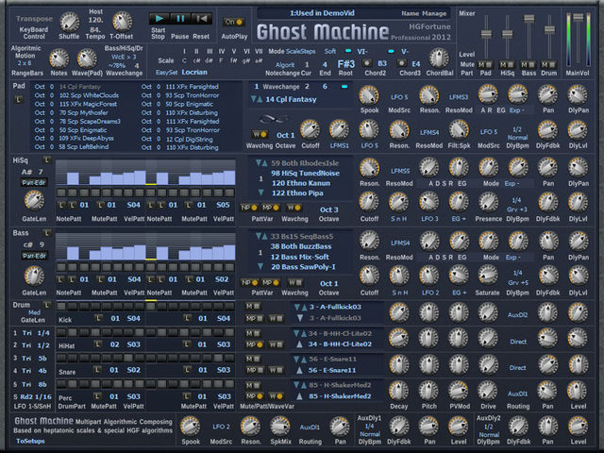This screenshot has height=453, width=604.
Task: Reset playback to the start
Action: pos(201,19)
